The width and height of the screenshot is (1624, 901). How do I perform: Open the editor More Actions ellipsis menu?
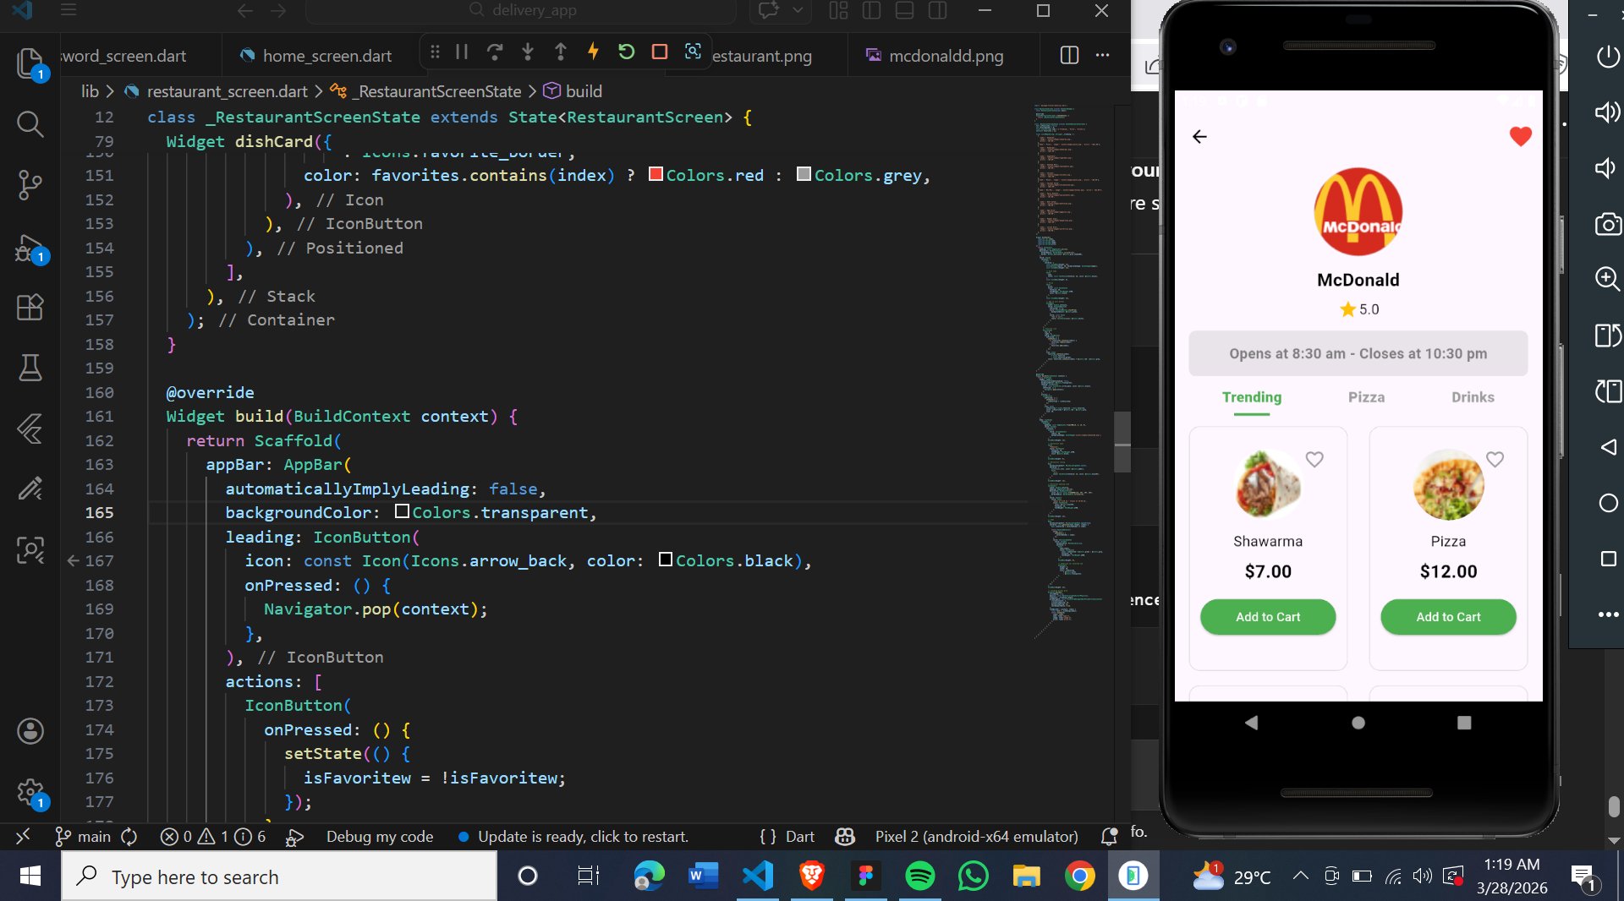[1102, 55]
